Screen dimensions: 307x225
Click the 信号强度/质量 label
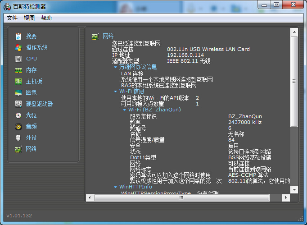tap(147, 140)
